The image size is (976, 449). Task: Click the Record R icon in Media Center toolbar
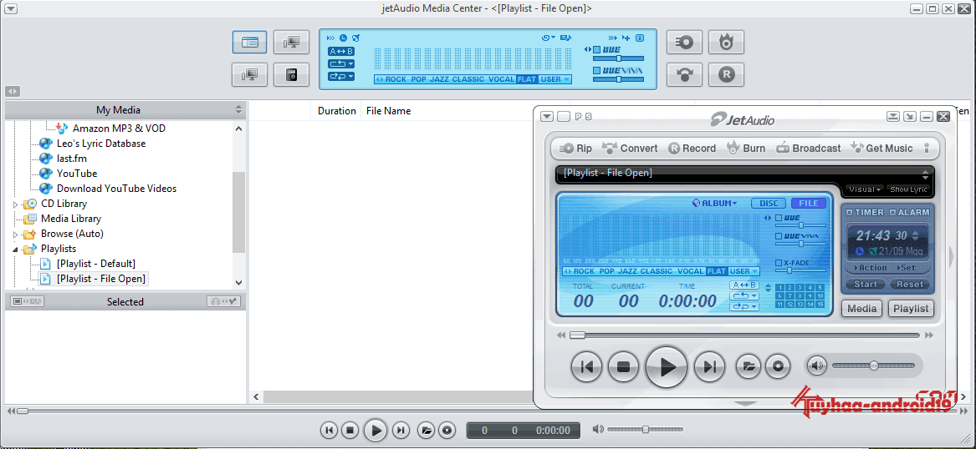click(x=726, y=75)
